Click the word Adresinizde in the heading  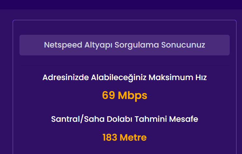[x=62, y=78]
